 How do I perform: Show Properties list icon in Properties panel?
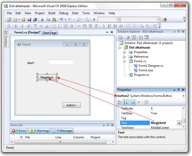click(x=133, y=102)
